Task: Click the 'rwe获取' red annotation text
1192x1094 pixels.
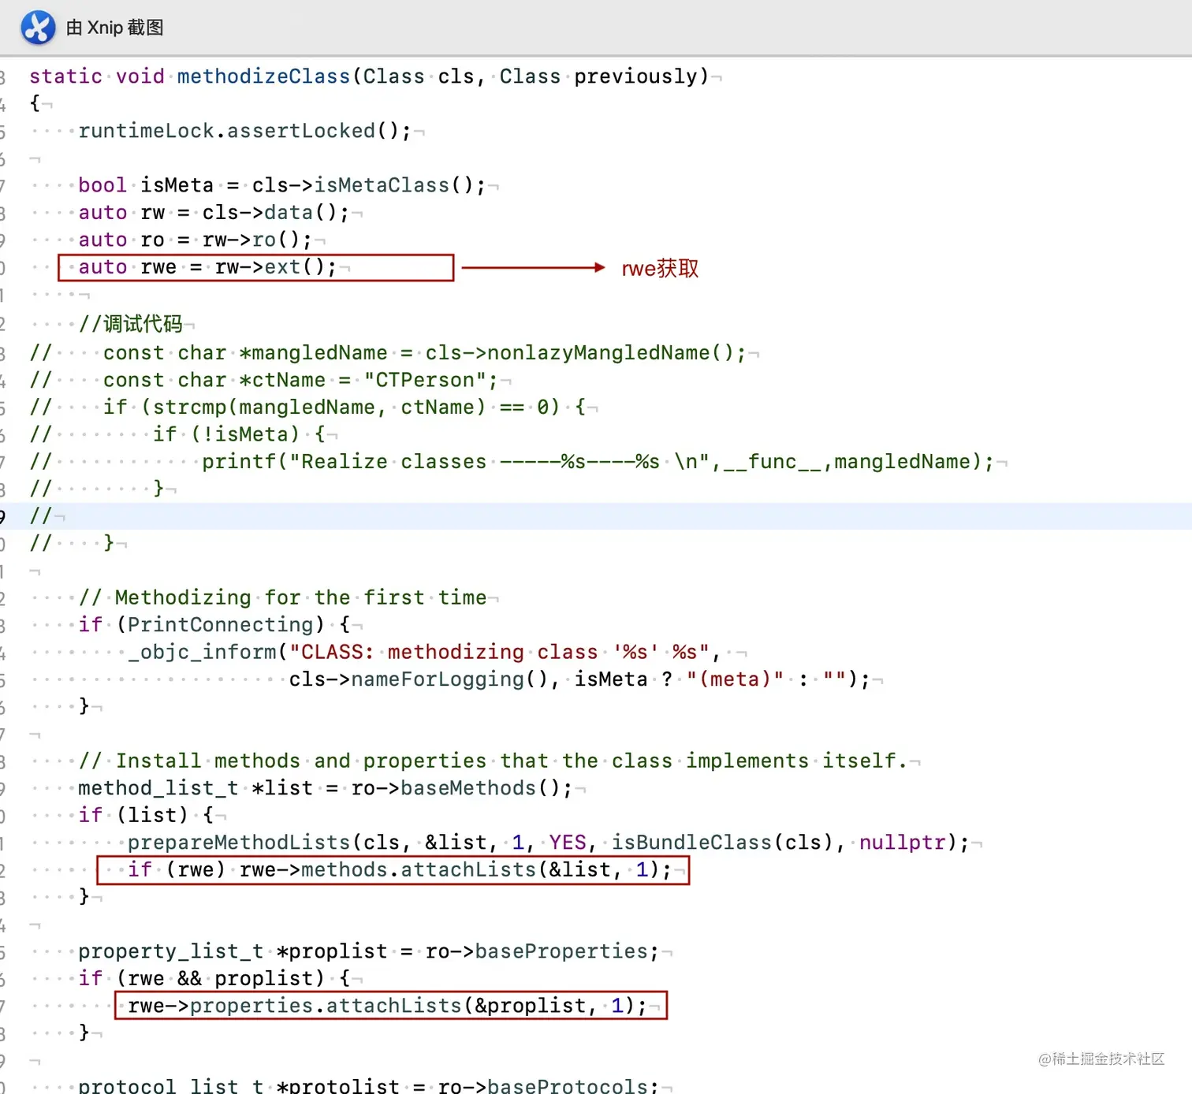Action: click(659, 268)
